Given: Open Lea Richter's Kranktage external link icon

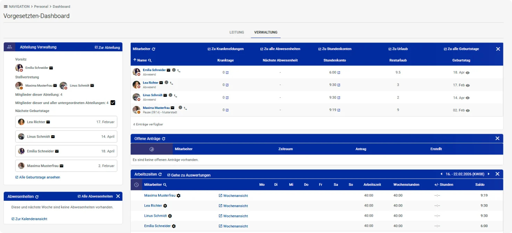Looking at the screenshot, I should coord(227,85).
